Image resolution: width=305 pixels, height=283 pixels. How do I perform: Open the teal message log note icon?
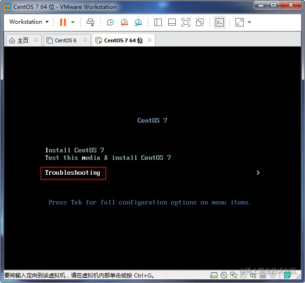(287, 275)
